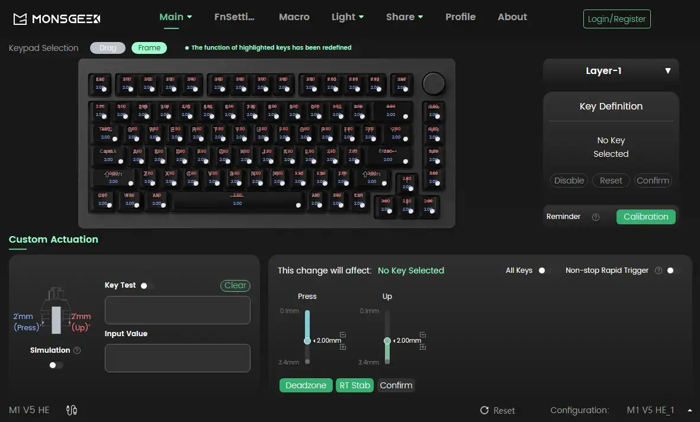Click the Login/Register button
This screenshot has height=422, width=700.
[x=616, y=19]
